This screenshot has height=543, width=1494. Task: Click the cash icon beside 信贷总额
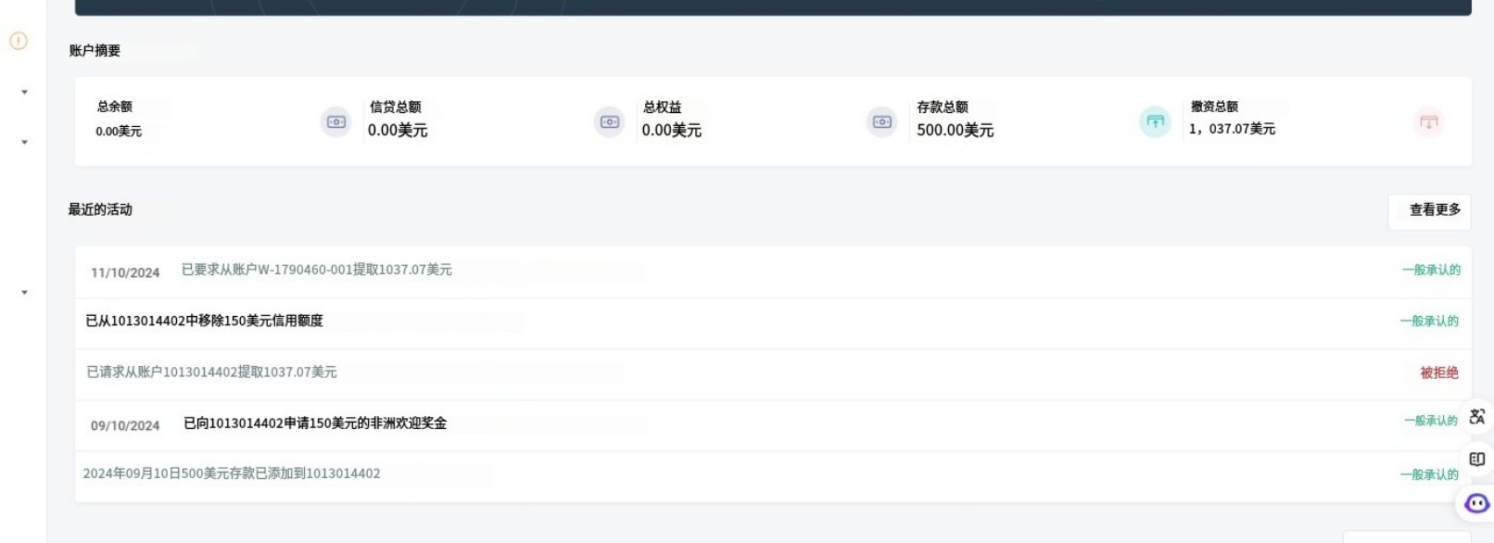(x=336, y=122)
